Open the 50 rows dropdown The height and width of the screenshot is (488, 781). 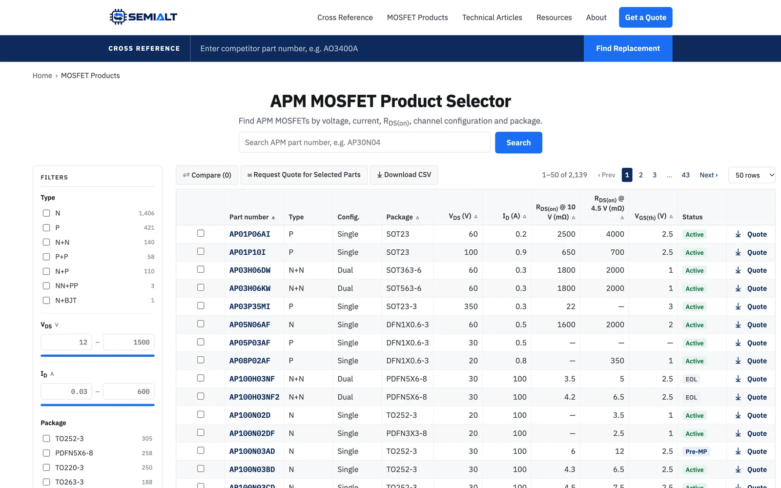(752, 175)
